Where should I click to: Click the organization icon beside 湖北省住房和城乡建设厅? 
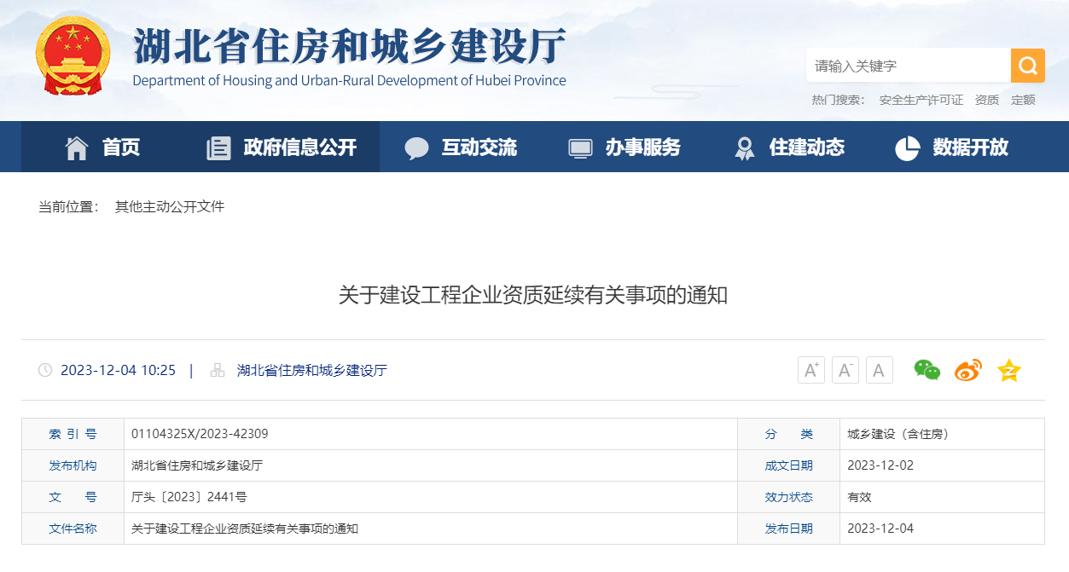tap(218, 370)
